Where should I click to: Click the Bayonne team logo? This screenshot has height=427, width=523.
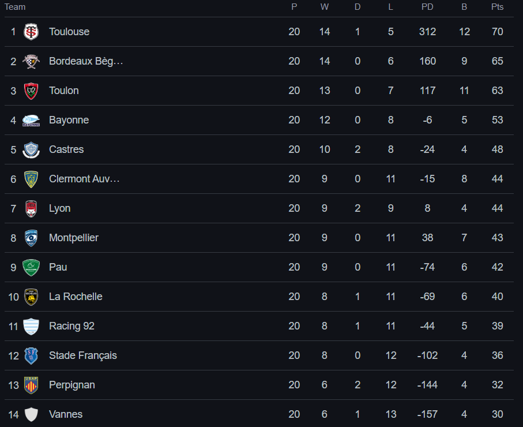tap(31, 120)
